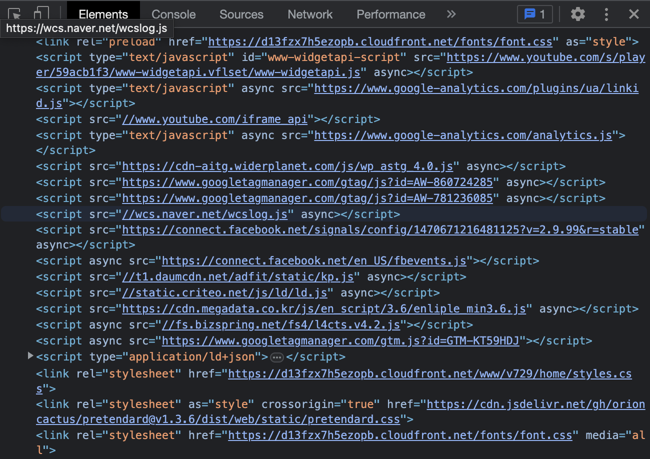Close the DevTools panel
Screen dimensions: 650x459
[634, 14]
